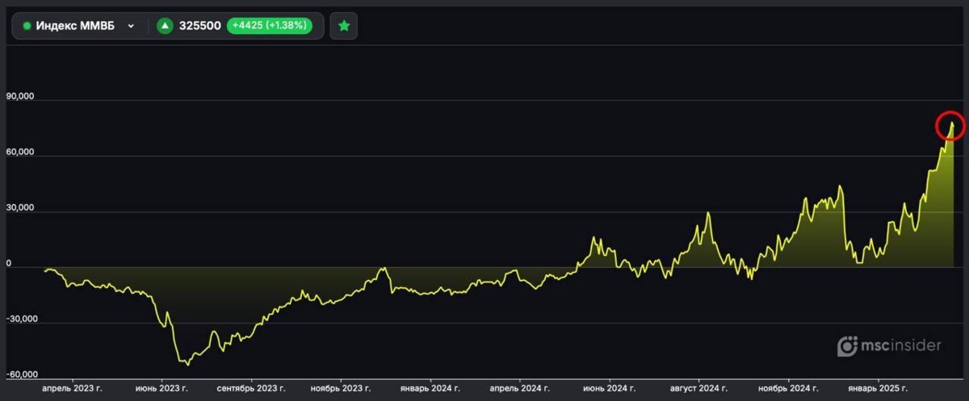Select the январь 2024 г. axis label

(430, 388)
